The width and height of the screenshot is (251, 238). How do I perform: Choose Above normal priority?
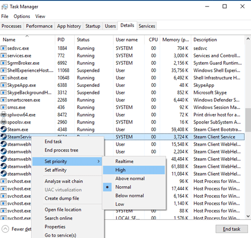click(134, 178)
